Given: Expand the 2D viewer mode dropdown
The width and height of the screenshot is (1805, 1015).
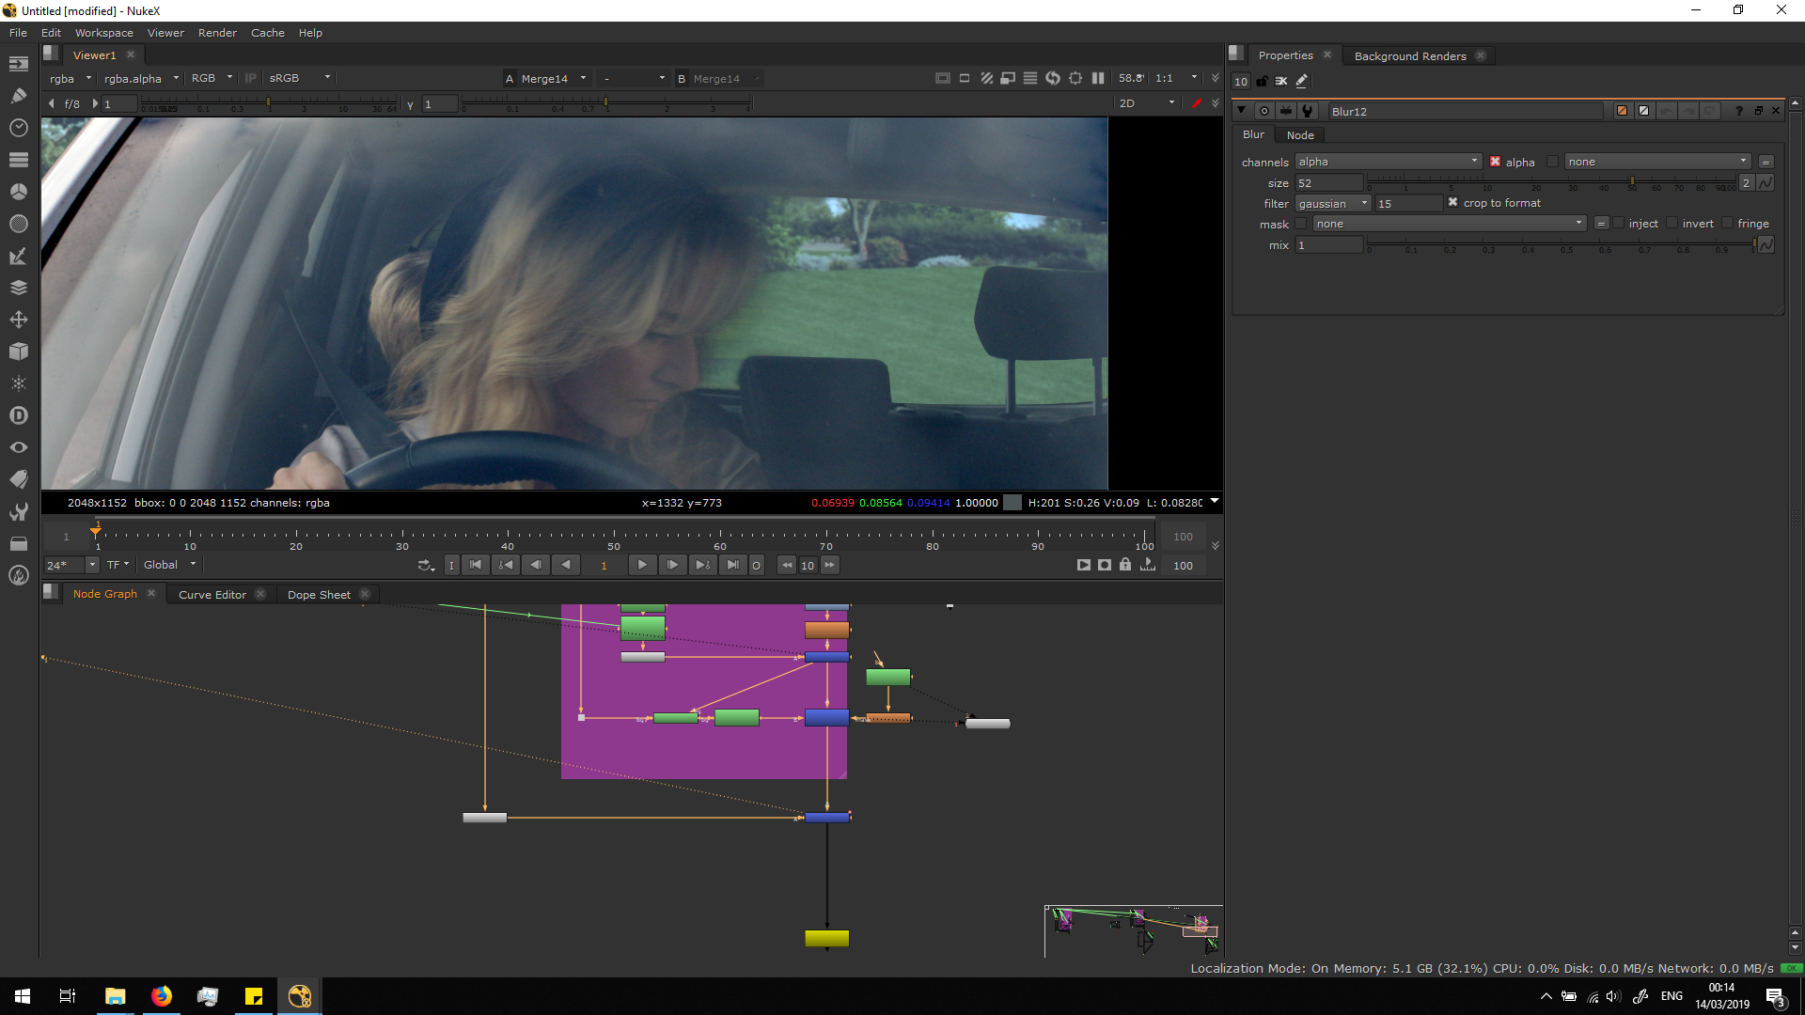Looking at the screenshot, I should point(1147,103).
